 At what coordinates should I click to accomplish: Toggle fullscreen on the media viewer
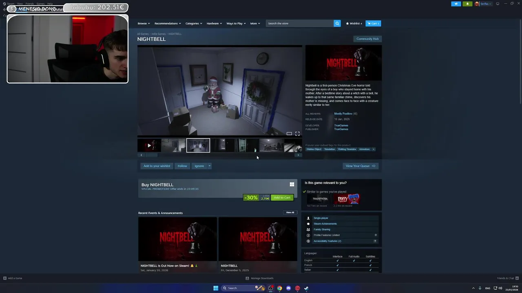click(297, 133)
